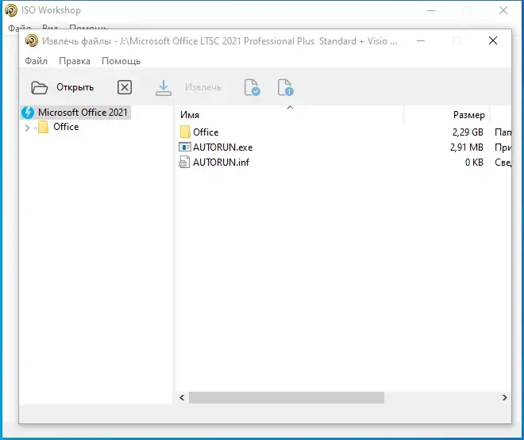Open the Помощь menu in extract window
This screenshot has height=440, width=524.
(x=121, y=61)
